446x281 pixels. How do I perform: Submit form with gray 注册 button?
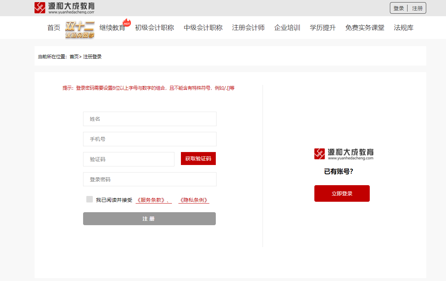tap(149, 219)
